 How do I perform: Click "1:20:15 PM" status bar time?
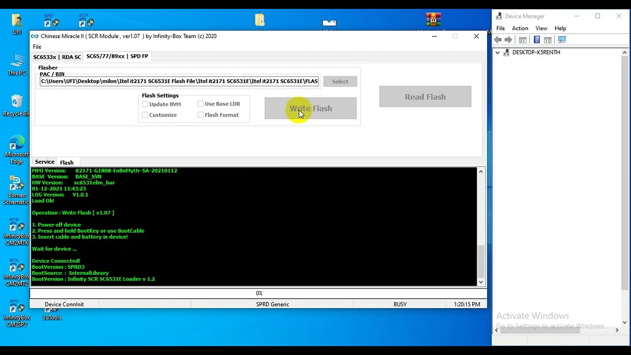pyautogui.click(x=467, y=304)
